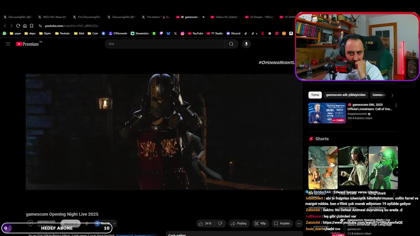Screen dimensions: 420x236
Task: Open the Coin bookmarks folder
Action: point(93,33)
